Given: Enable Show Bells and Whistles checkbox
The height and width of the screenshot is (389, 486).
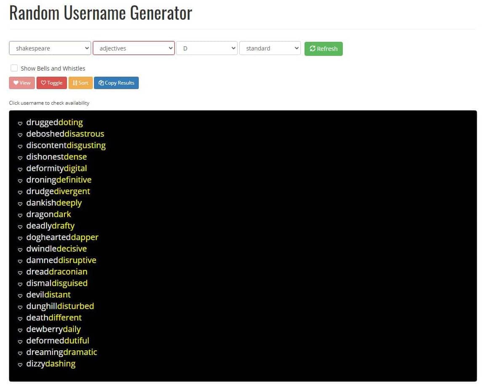Looking at the screenshot, I should coord(14,68).
